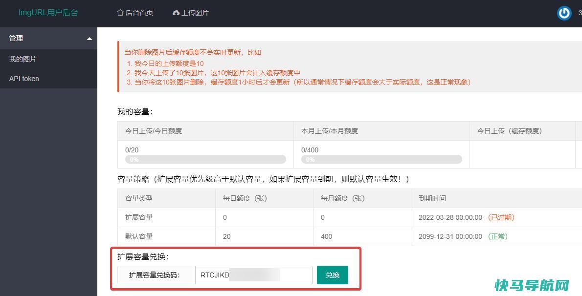Click the 扩展容量 row label

139,217
